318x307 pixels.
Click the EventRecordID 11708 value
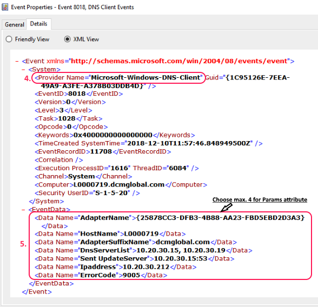pos(101,151)
